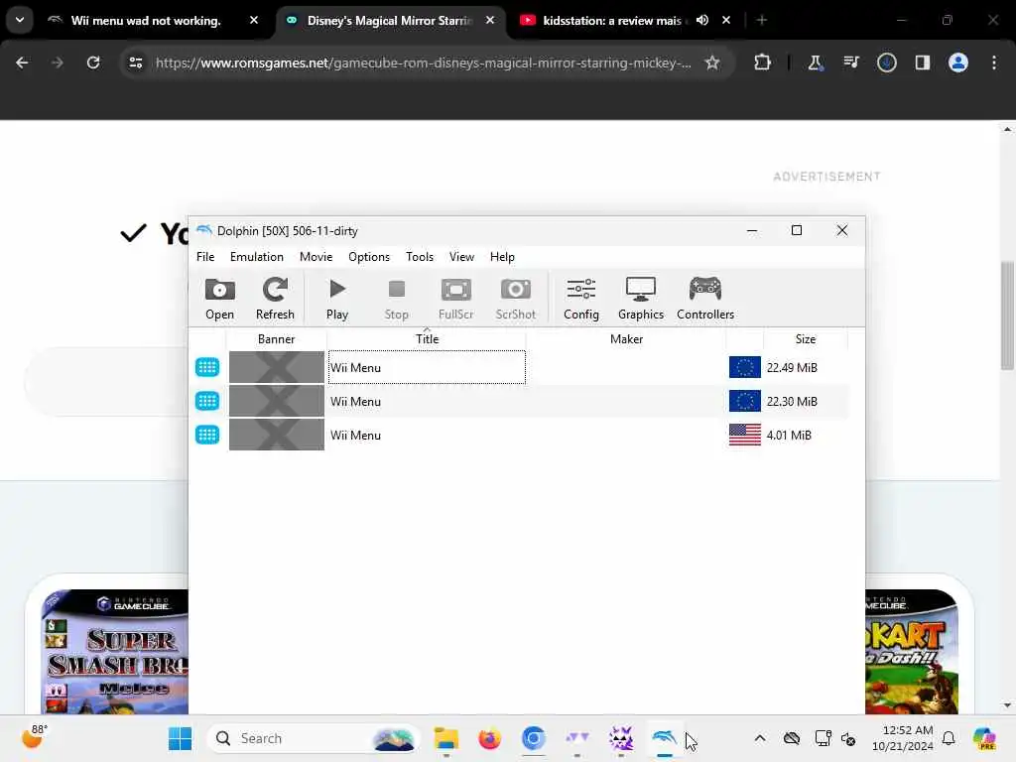
Task: Click the Refresh game list icon
Action: [275, 299]
